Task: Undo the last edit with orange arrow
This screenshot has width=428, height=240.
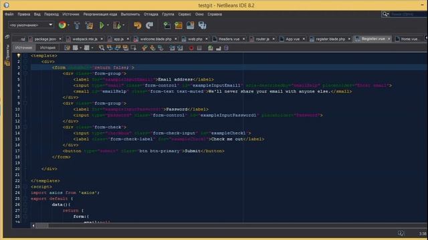Action: pos(138,25)
